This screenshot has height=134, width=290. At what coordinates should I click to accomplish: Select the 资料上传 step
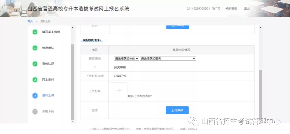click(48, 95)
